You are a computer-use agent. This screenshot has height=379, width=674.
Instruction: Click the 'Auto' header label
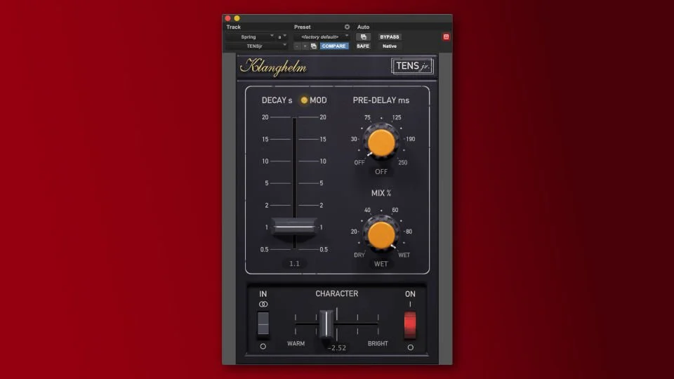point(363,27)
